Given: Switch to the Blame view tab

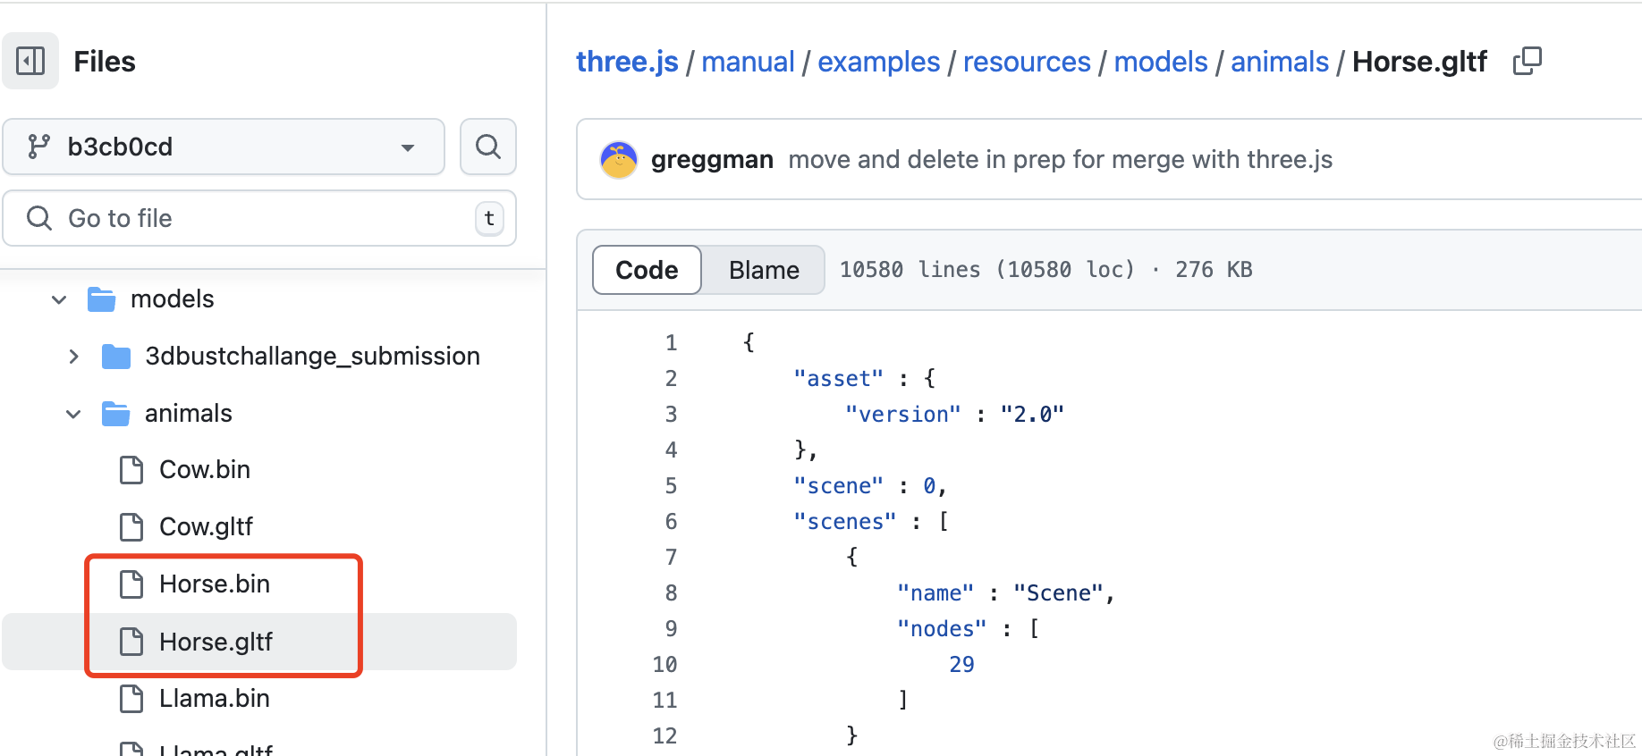Looking at the screenshot, I should [764, 270].
